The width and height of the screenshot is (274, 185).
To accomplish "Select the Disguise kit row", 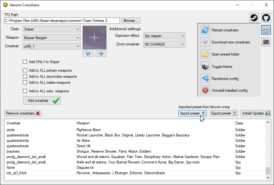I will click(135, 168).
